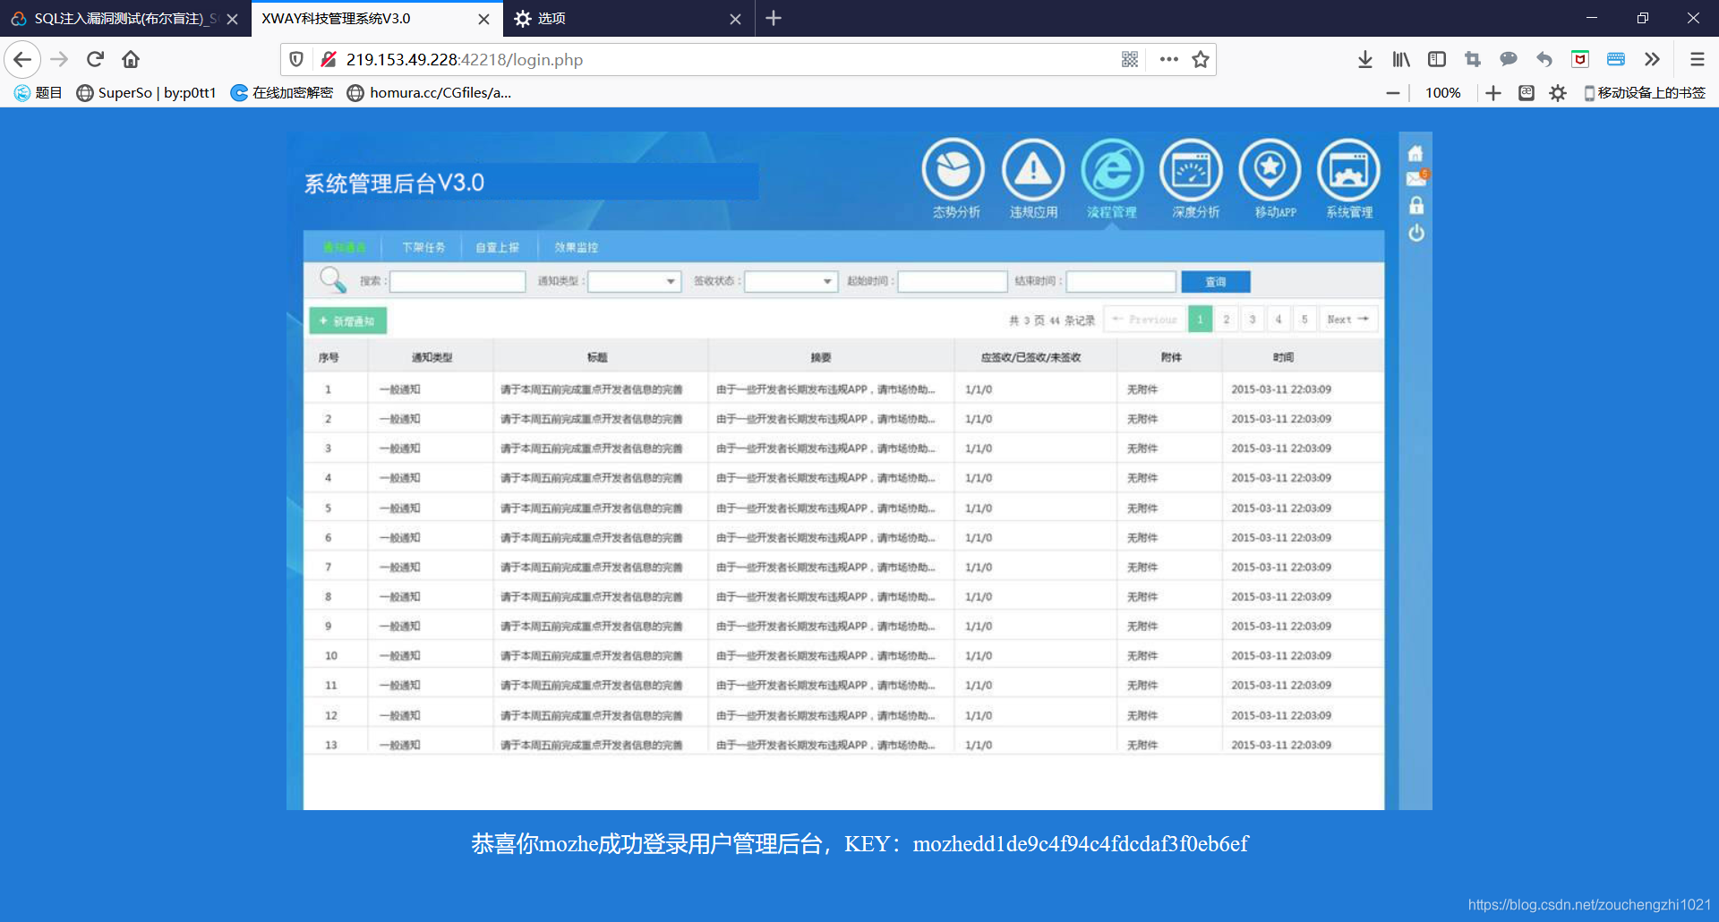Open 题目 bookmark
This screenshot has width=1719, height=922.
point(38,92)
